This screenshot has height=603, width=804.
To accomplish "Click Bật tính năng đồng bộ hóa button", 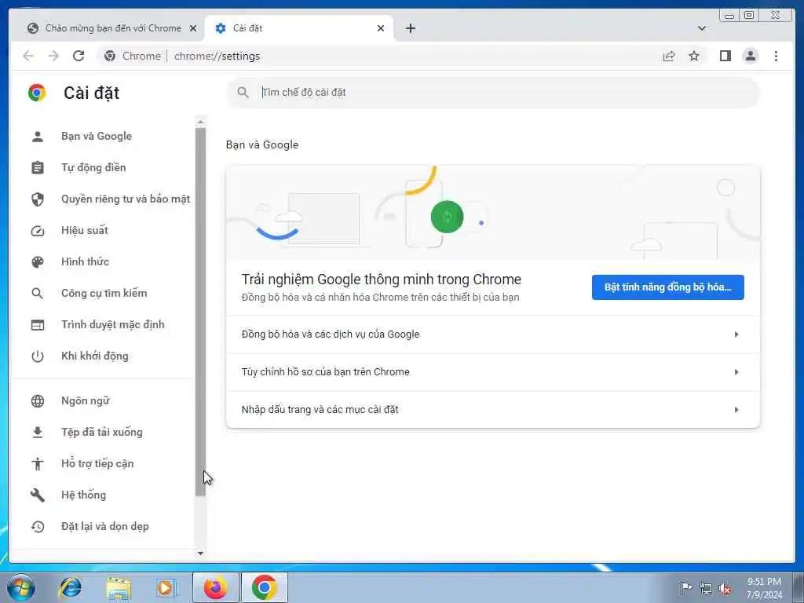I will (x=667, y=287).
